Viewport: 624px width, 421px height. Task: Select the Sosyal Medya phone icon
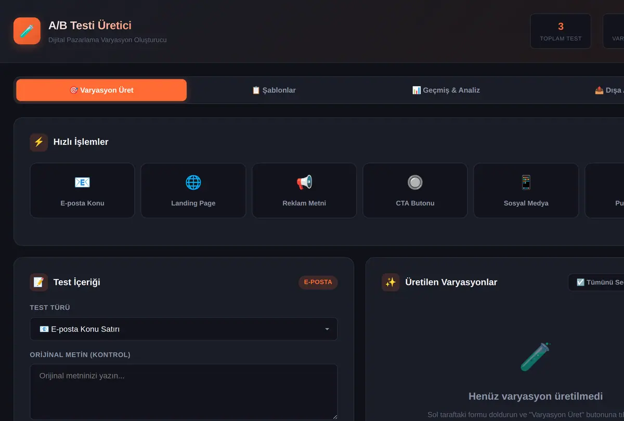[x=526, y=182]
